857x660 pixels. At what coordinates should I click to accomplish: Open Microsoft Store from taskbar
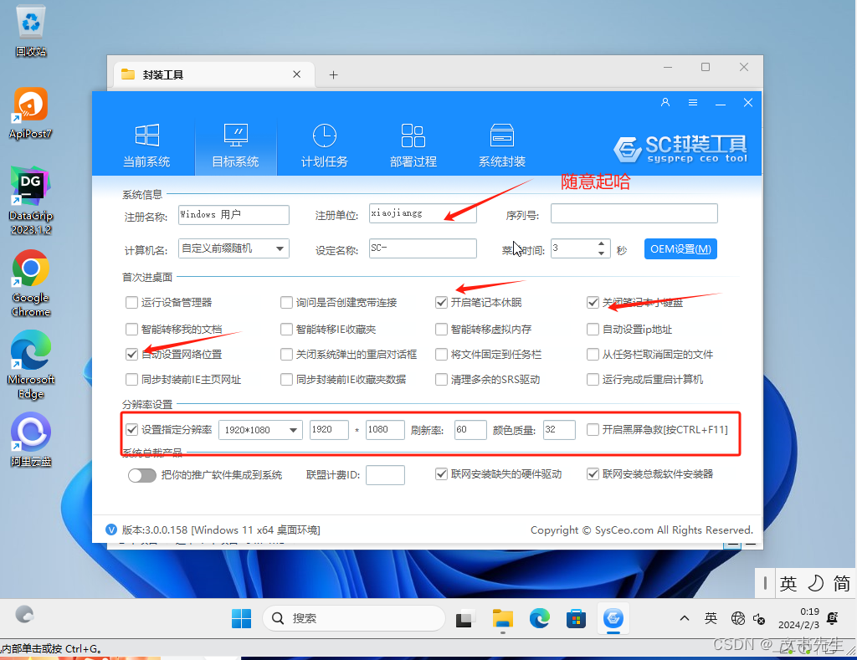pyautogui.click(x=576, y=618)
